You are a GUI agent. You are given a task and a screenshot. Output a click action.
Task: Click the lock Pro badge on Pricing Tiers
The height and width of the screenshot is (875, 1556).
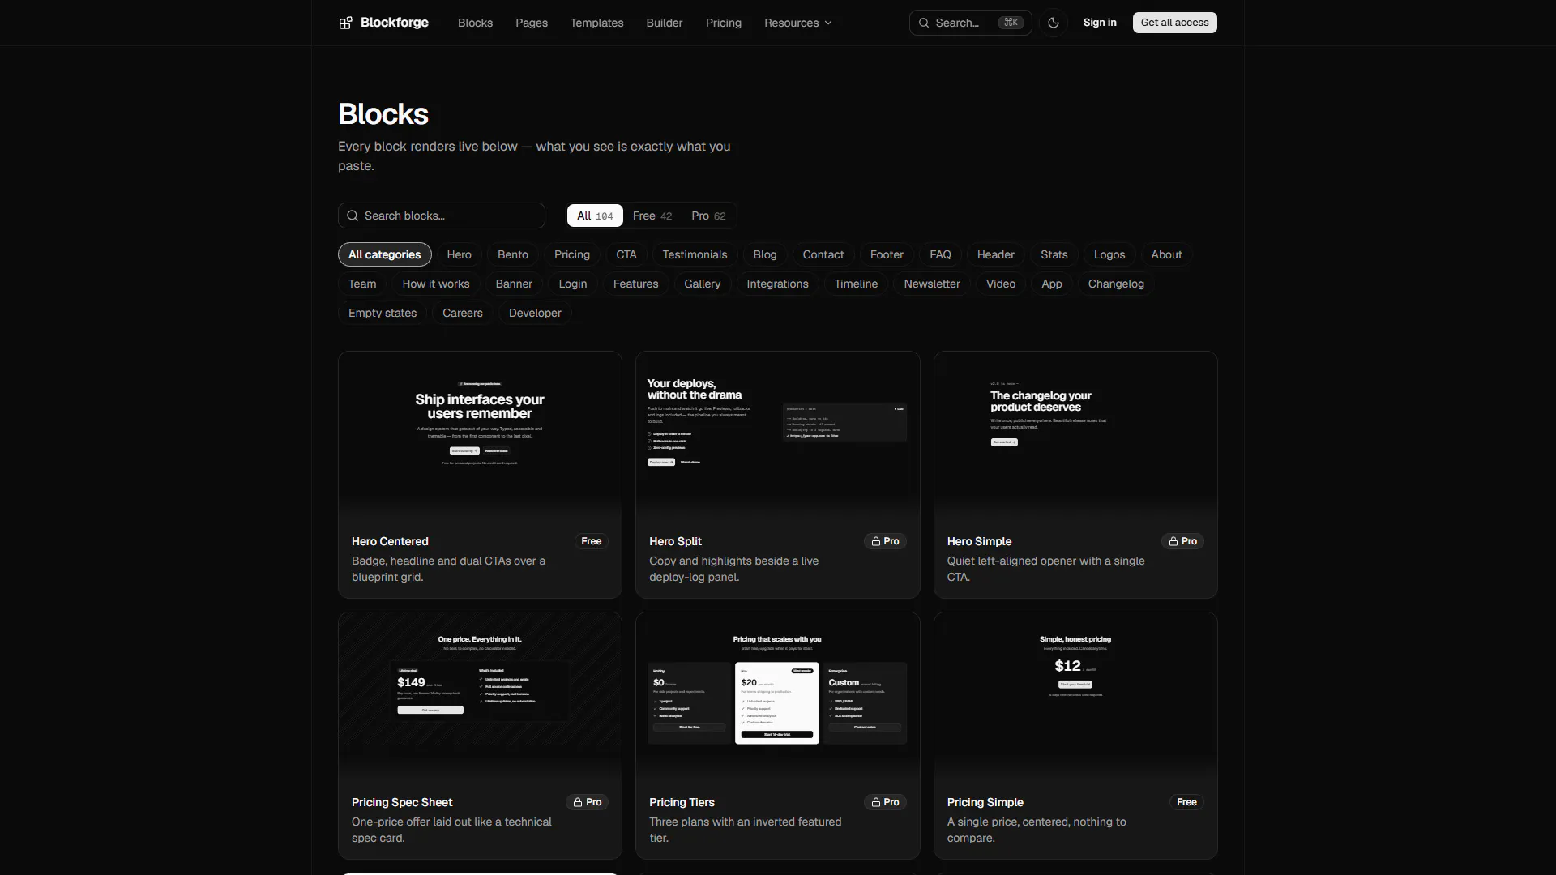coord(885,802)
